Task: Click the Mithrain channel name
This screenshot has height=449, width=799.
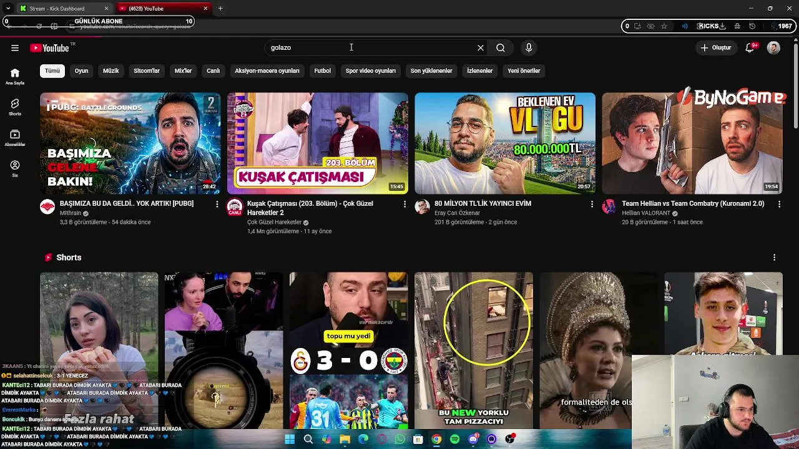Action: (x=71, y=213)
